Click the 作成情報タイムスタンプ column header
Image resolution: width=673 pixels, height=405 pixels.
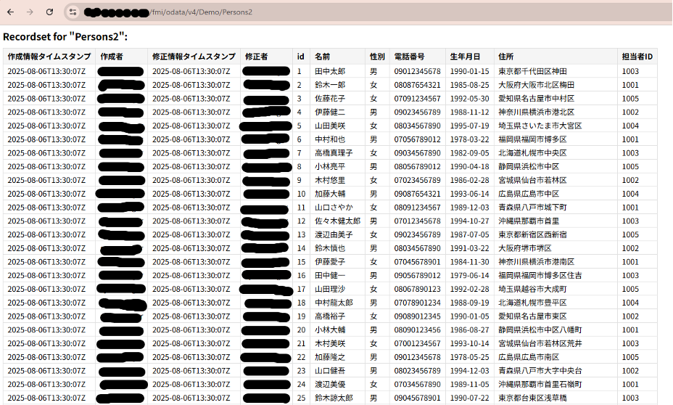(49, 57)
